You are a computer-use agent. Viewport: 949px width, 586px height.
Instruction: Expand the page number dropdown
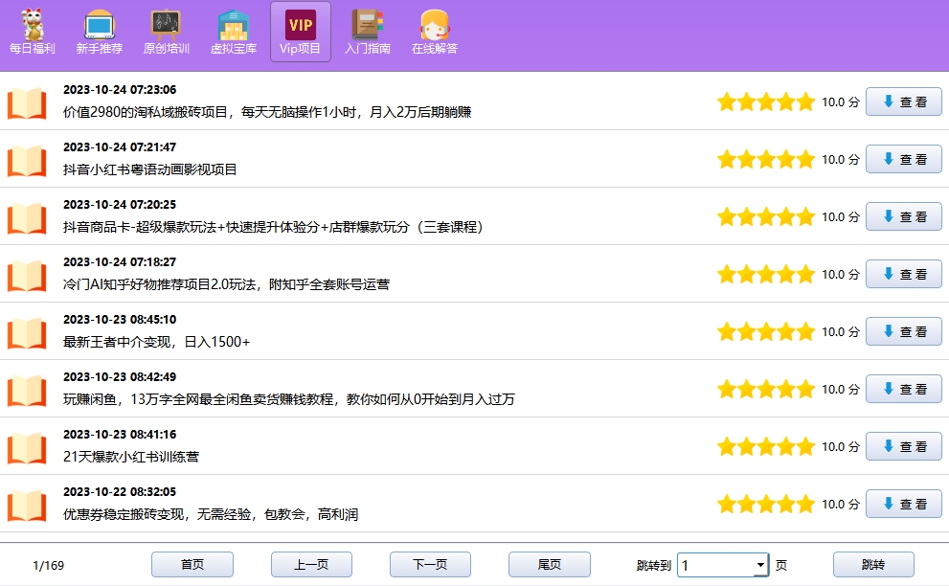click(760, 565)
